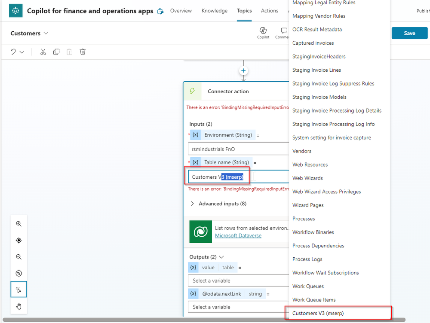
Task: Click the paste clipboard icon
Action: point(69,52)
